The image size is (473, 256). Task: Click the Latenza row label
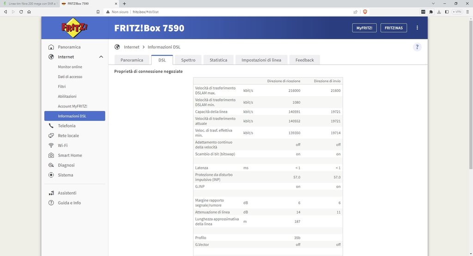point(201,168)
